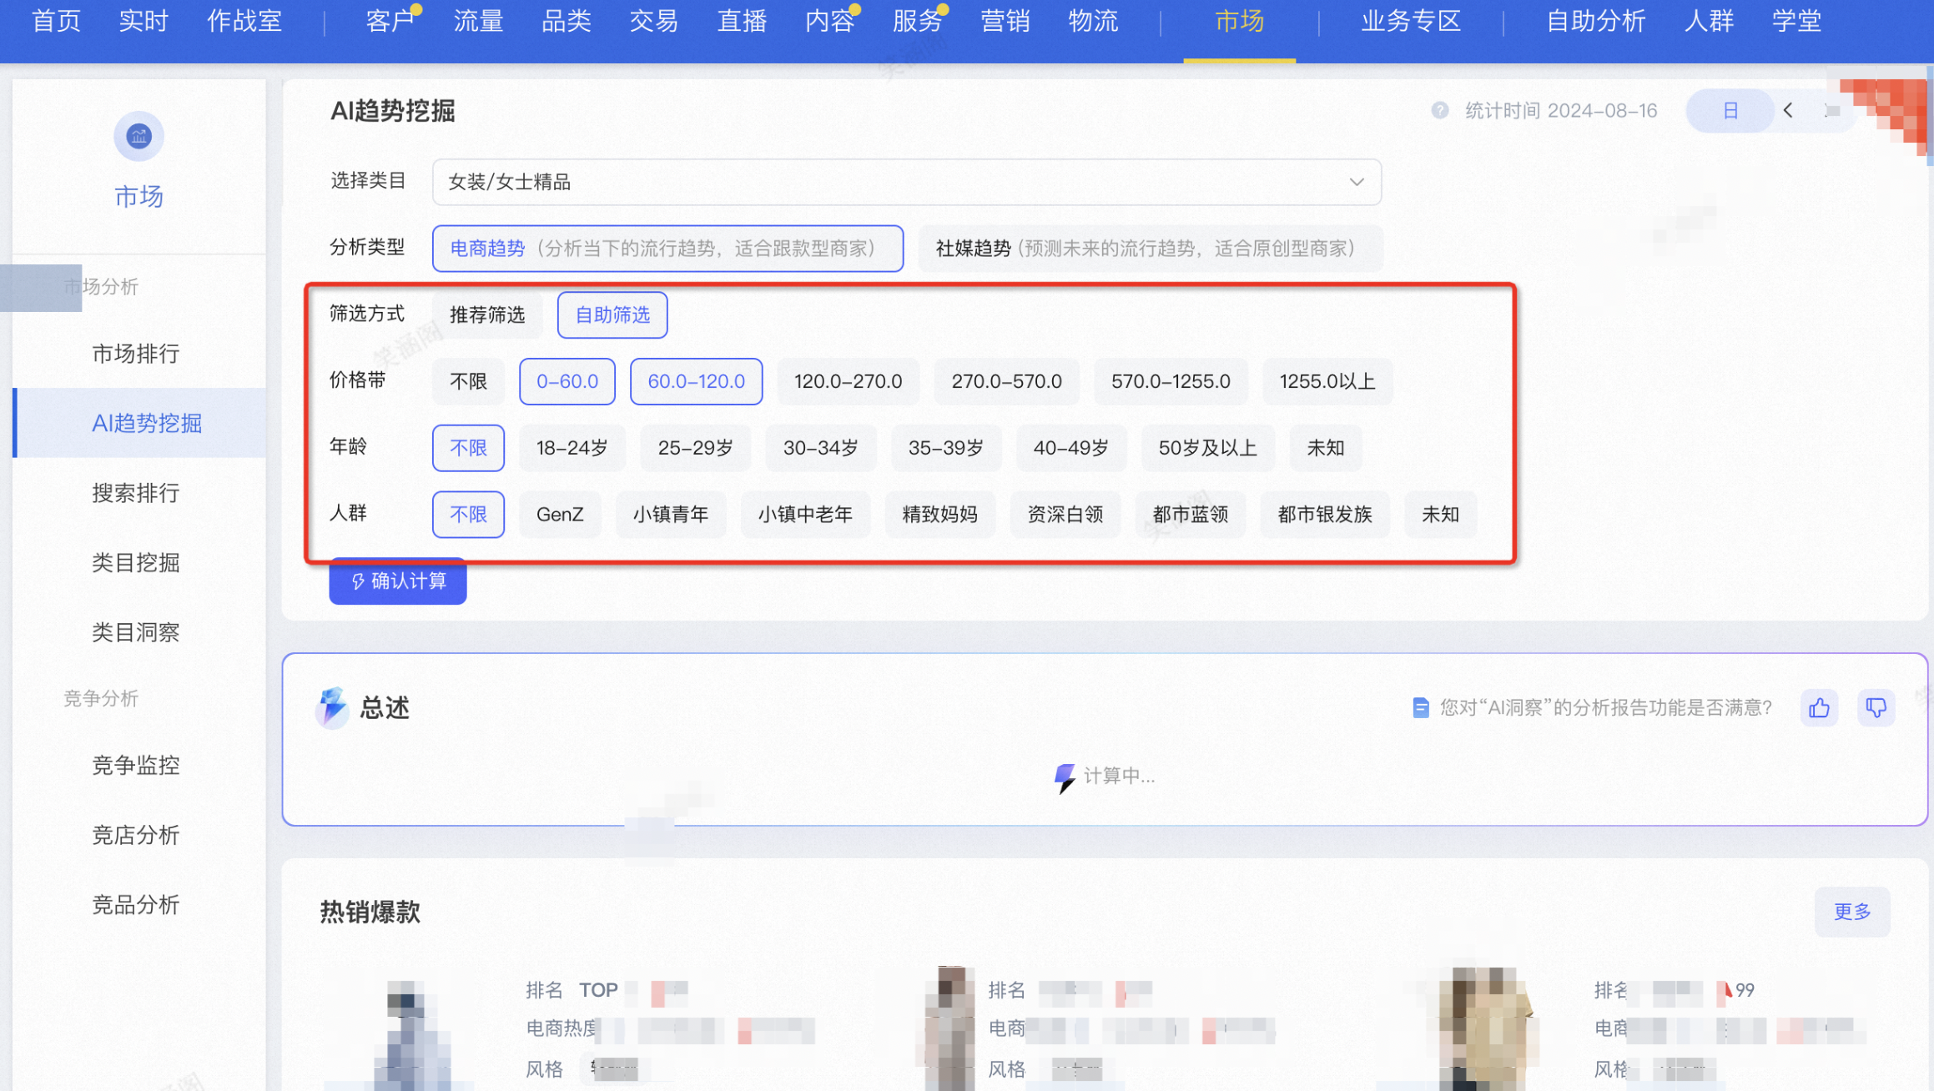Select crowd 精致妈妈
Screen dimensions: 1934x1091
(939, 515)
